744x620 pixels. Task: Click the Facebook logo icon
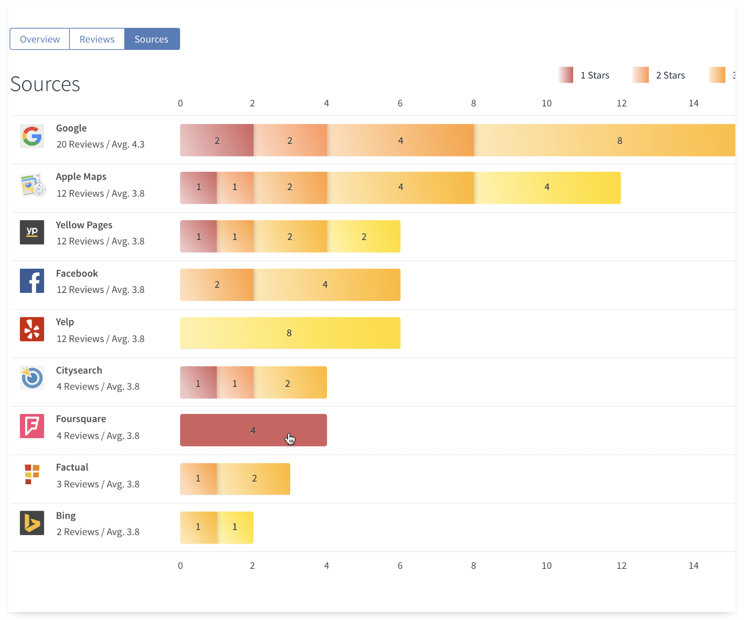(32, 281)
